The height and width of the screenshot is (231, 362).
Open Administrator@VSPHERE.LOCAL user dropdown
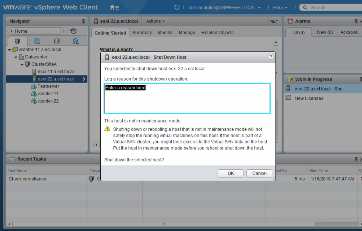pos(224,8)
